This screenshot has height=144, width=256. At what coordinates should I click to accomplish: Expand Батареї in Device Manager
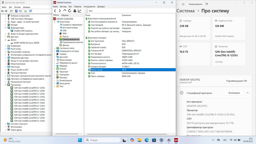point(5,25)
